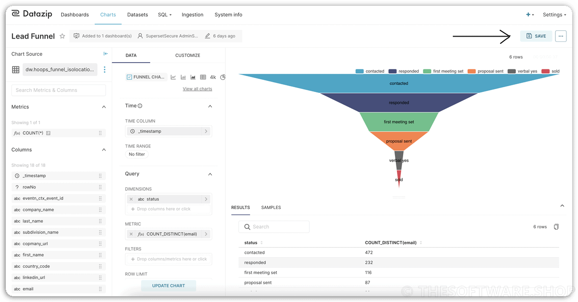Open the _timestamp time column selector
The image size is (578, 302).
click(x=169, y=131)
